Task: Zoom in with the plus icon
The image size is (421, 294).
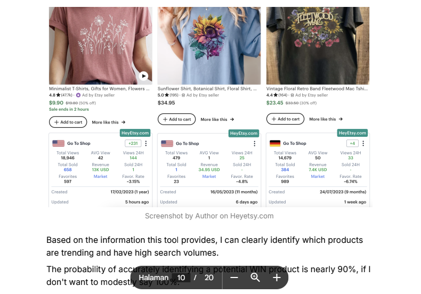Action: point(277,277)
